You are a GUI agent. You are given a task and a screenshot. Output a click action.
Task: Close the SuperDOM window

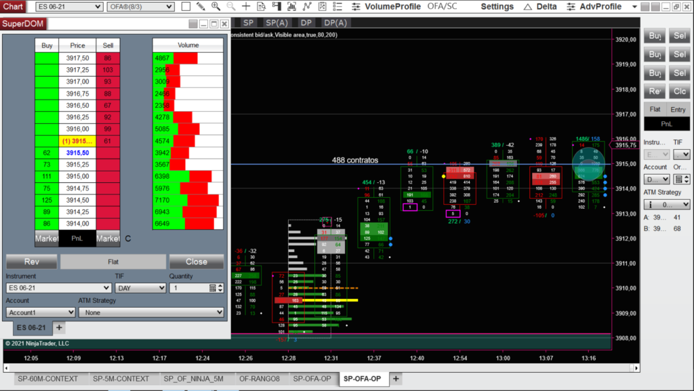pyautogui.click(x=224, y=24)
